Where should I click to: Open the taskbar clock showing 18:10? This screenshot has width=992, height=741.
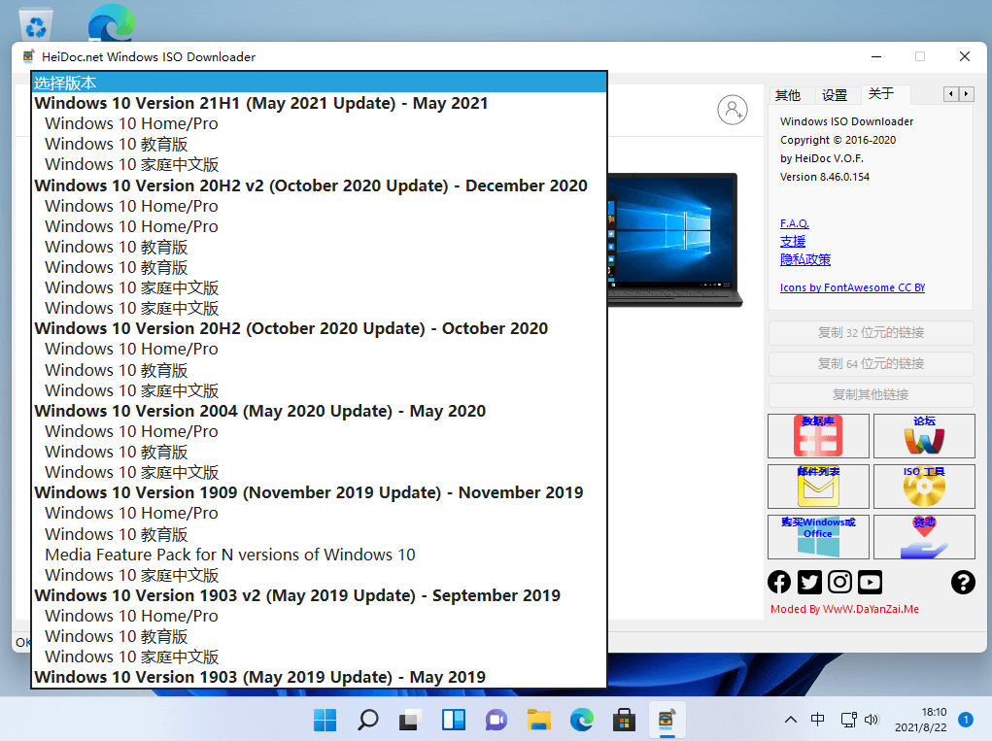[x=920, y=720]
